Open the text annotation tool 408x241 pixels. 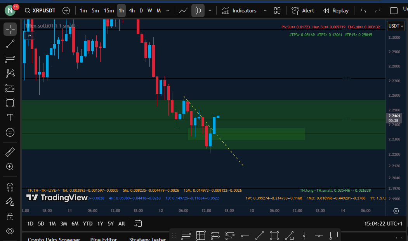(10, 118)
